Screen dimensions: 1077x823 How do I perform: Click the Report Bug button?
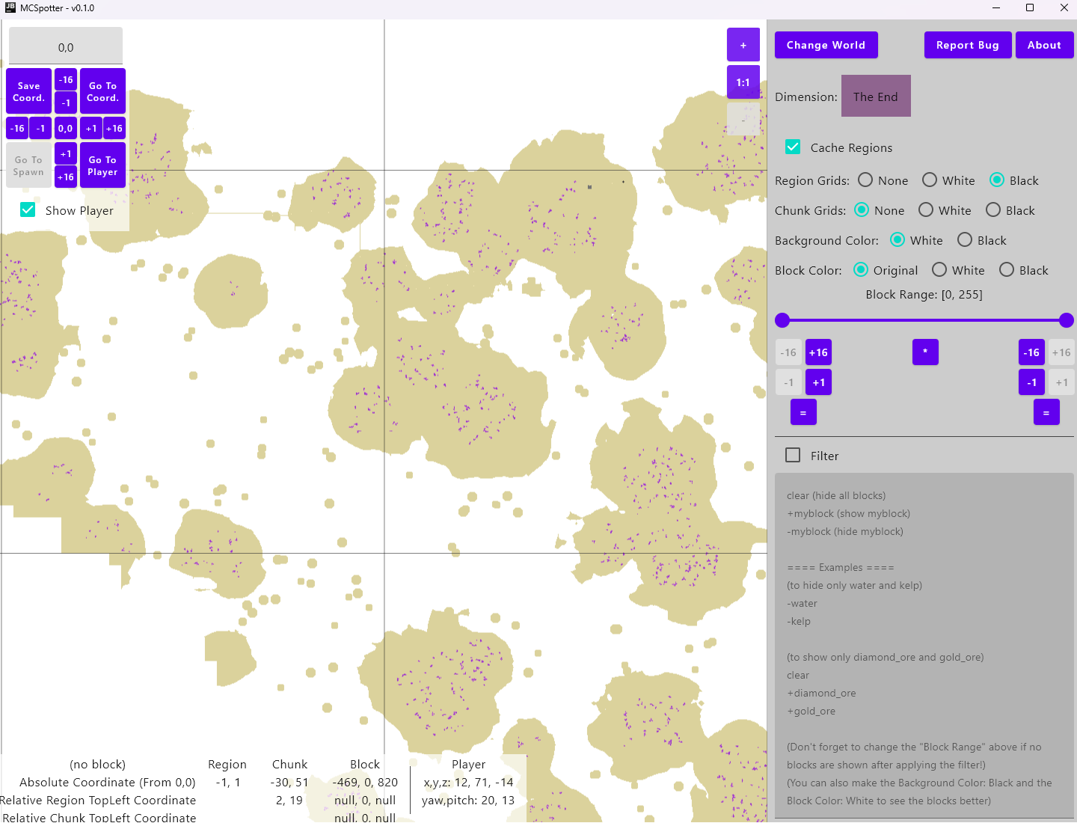pos(968,45)
